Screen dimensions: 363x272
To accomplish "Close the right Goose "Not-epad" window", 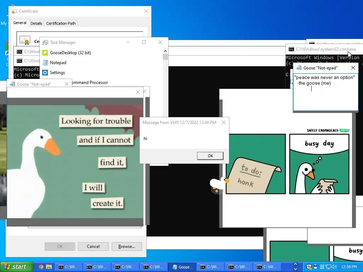I will pos(353,68).
